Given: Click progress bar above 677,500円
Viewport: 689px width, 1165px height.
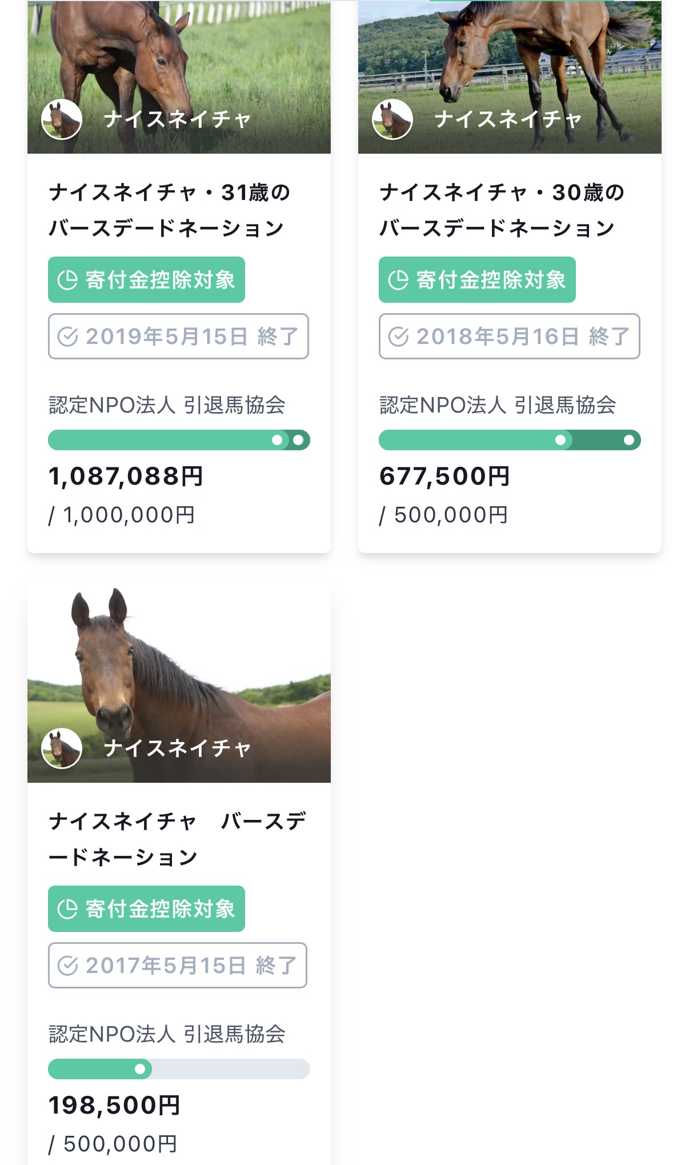Looking at the screenshot, I should click(509, 440).
